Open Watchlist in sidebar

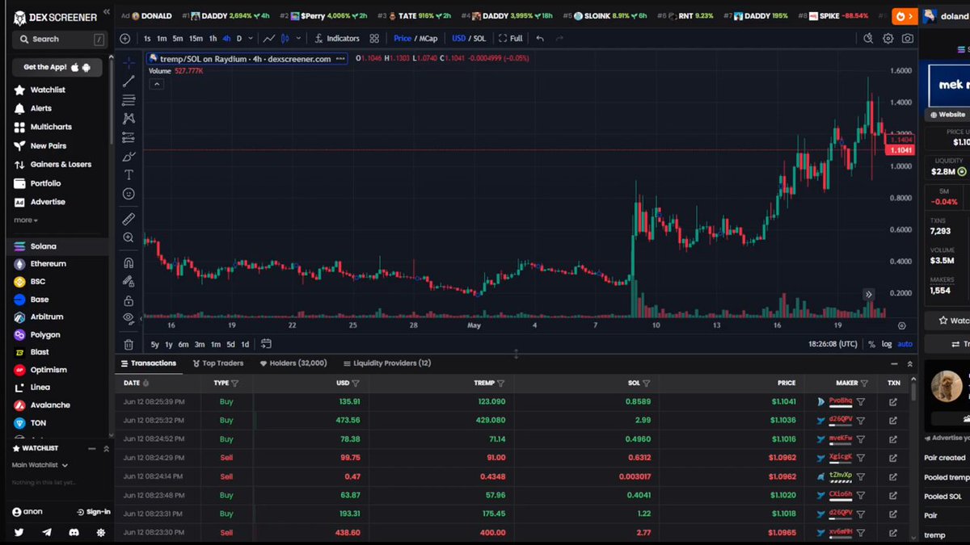coord(48,90)
